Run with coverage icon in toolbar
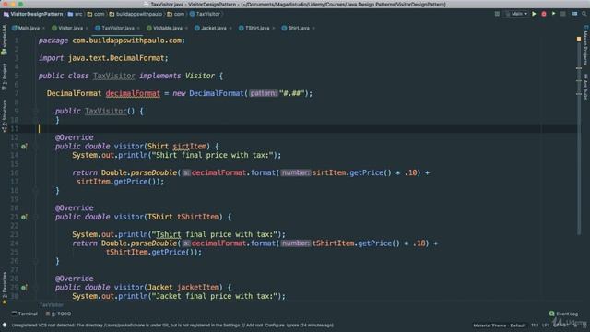Screen dimensions: 590x332 [553, 14]
